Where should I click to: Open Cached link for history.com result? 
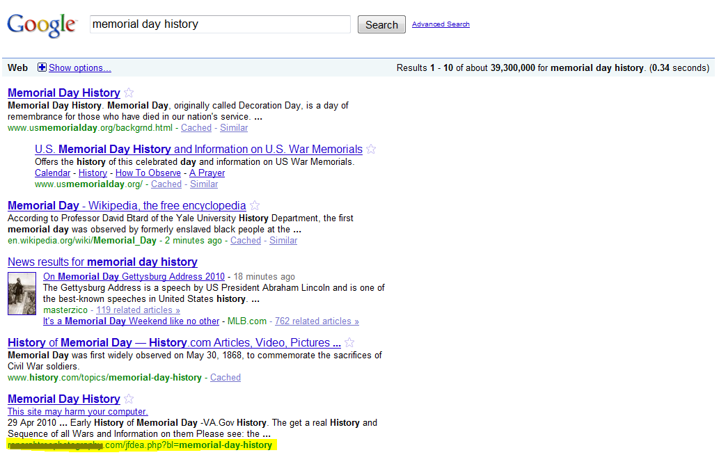pyautogui.click(x=225, y=378)
